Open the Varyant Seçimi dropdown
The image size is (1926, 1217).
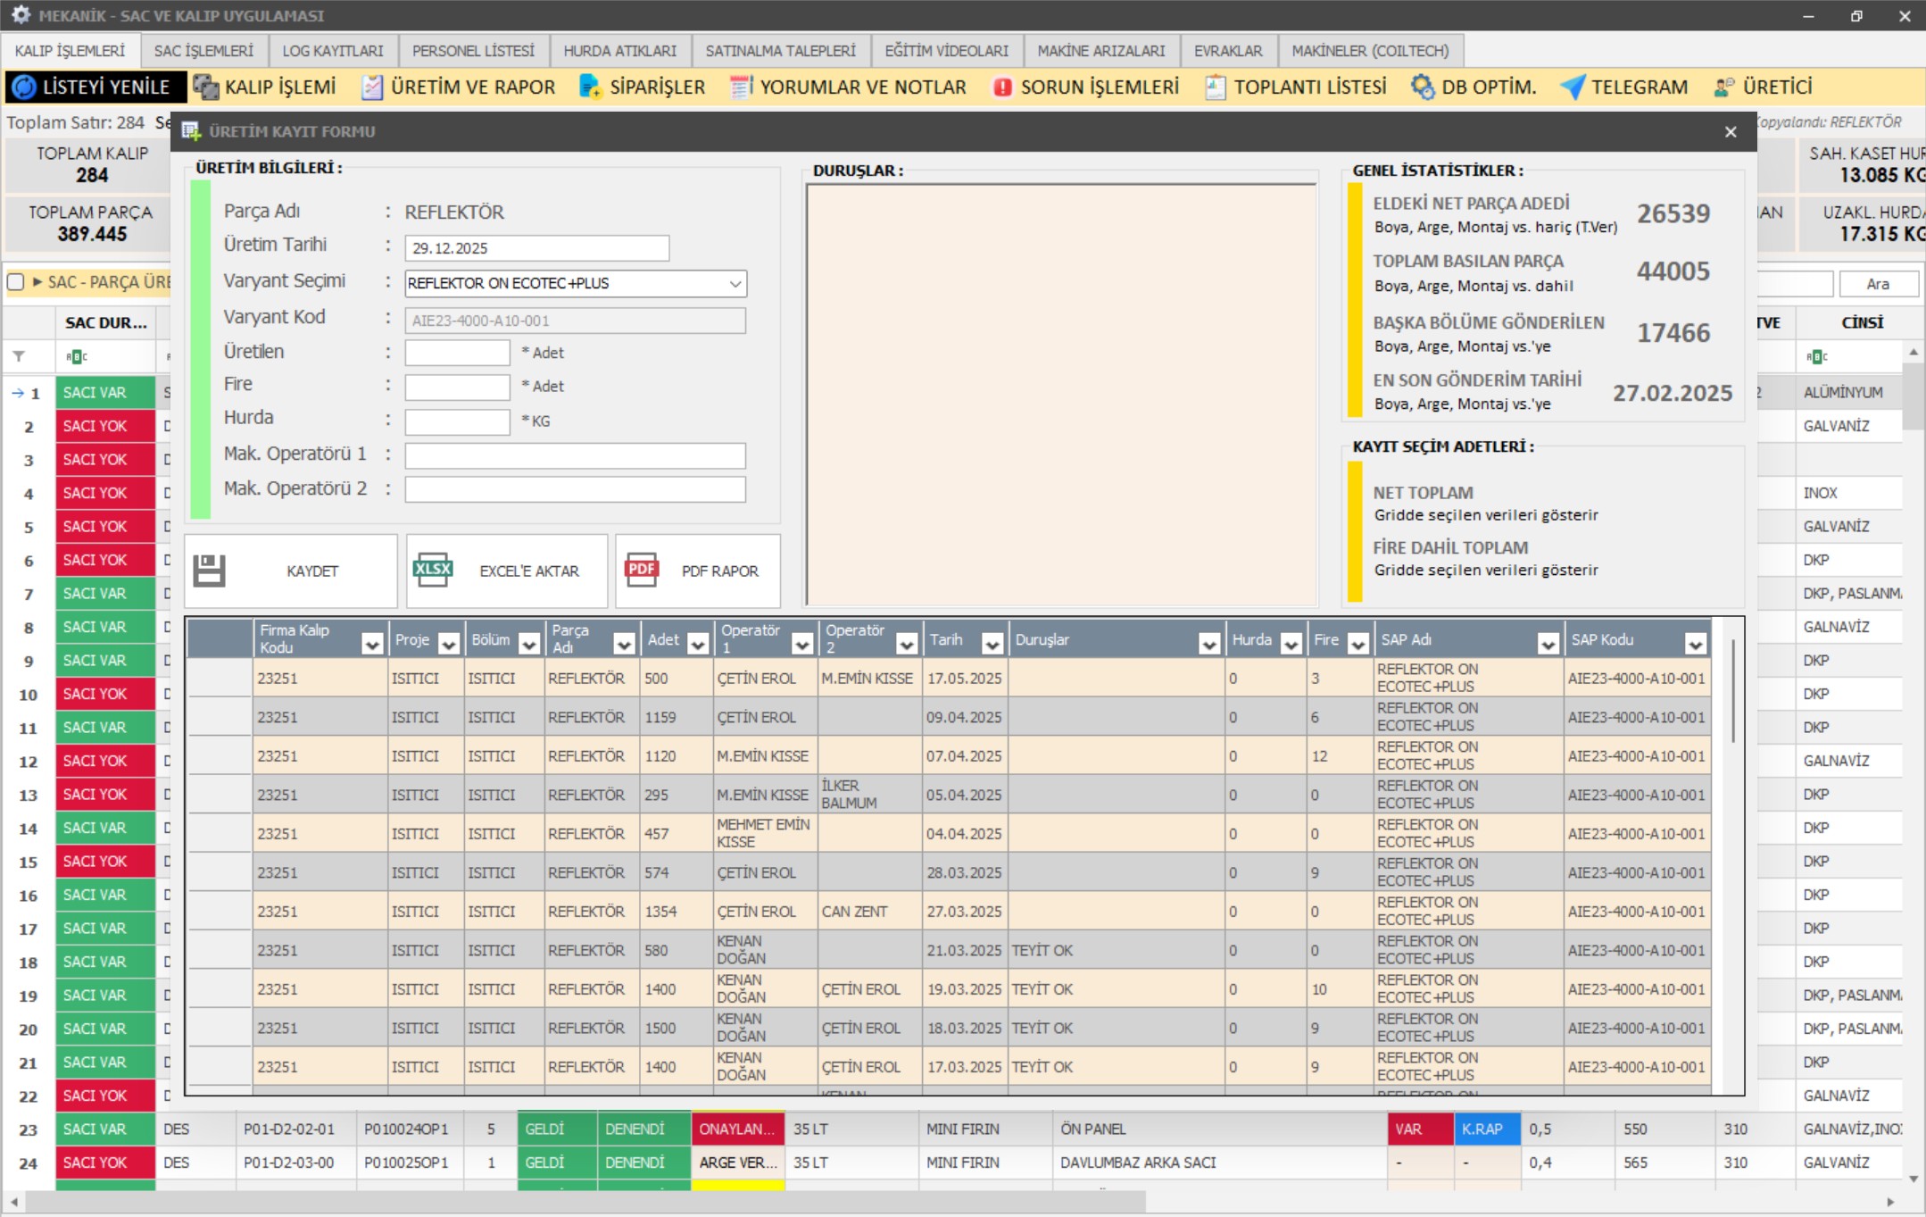click(x=735, y=284)
